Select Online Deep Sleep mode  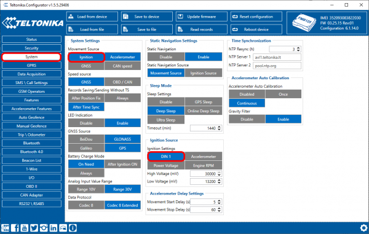(x=204, y=111)
